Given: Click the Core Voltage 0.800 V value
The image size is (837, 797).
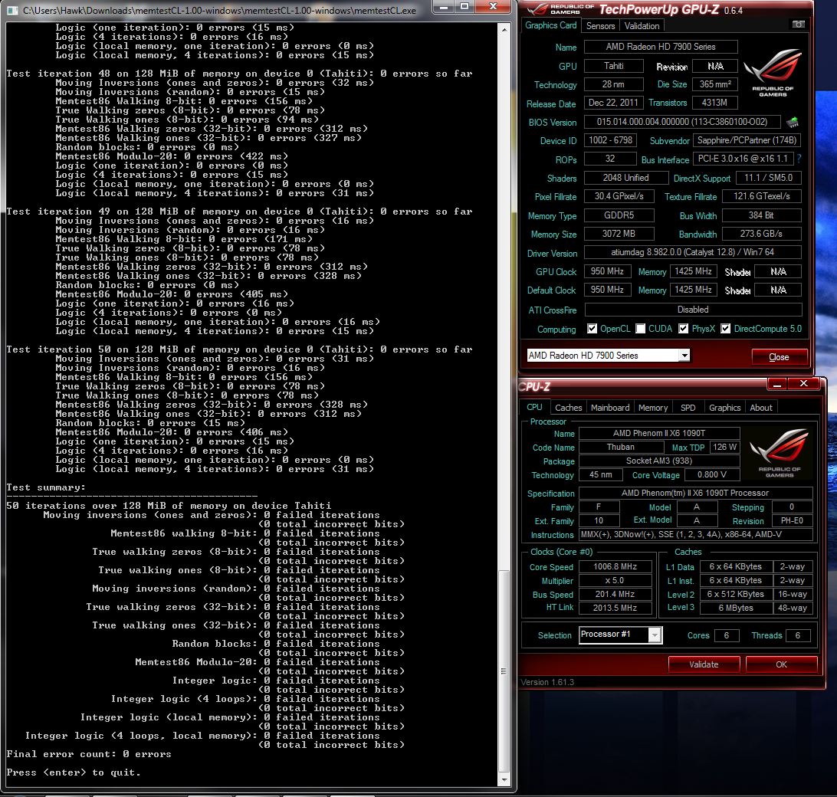Looking at the screenshot, I should [711, 474].
